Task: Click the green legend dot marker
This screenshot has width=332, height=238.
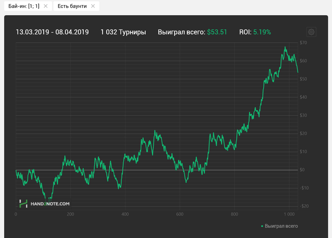Action: [262, 226]
